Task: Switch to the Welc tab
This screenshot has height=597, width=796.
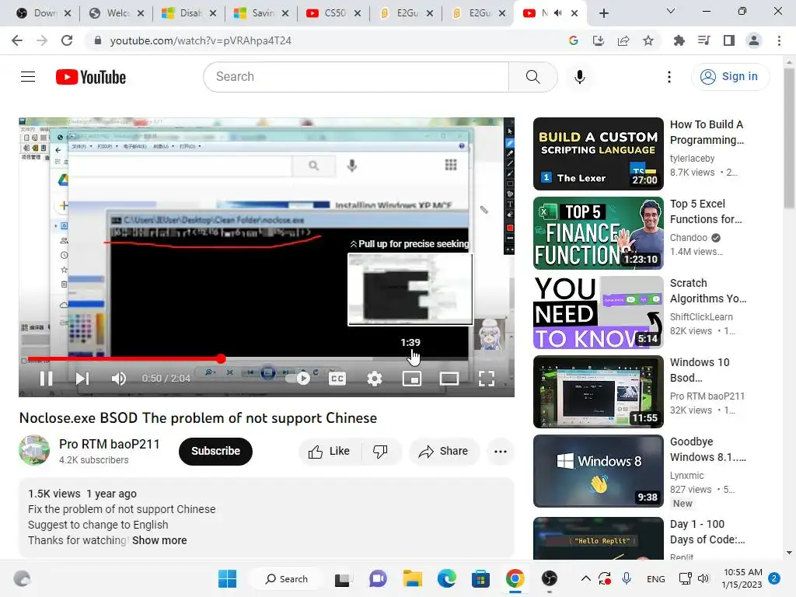Action: click(117, 13)
